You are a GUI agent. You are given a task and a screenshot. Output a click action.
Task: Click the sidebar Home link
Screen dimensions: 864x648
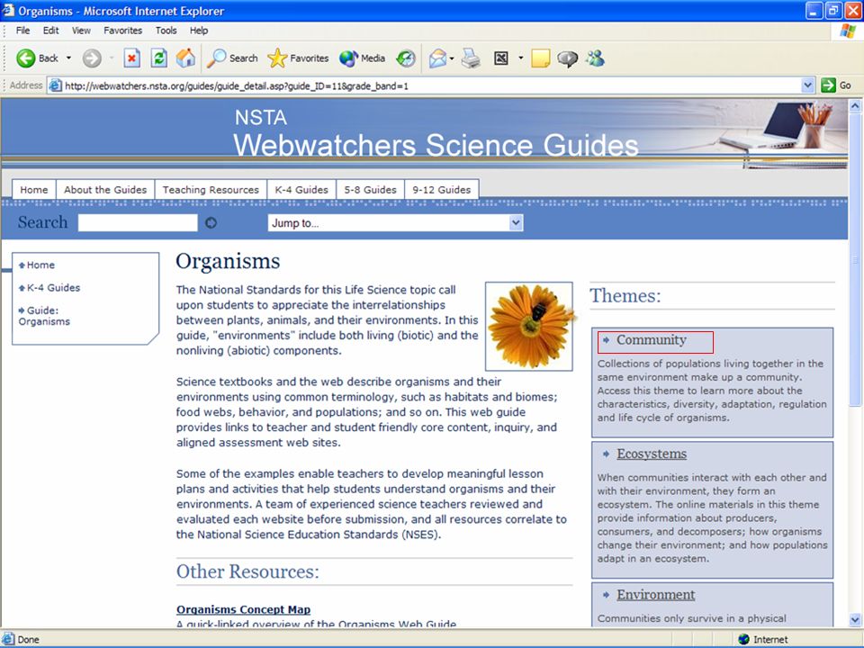point(40,265)
